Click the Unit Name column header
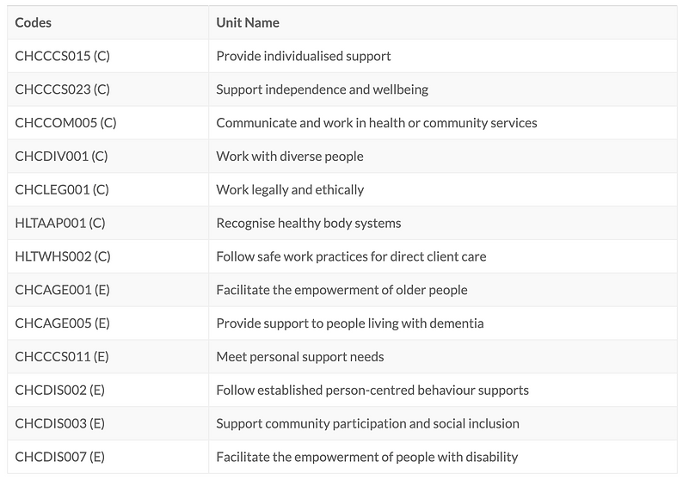Viewport: 683px width, 480px height. [248, 22]
